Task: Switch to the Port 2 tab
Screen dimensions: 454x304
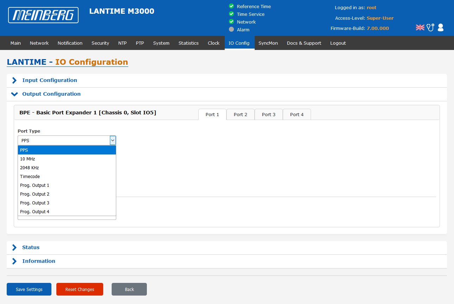Action: 240,114
